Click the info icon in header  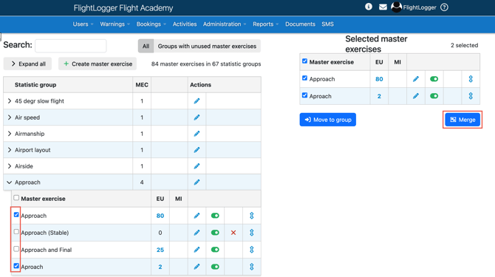pos(369,7)
